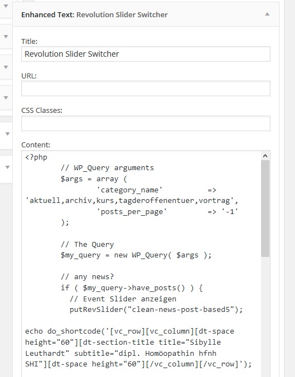Click the '$my_query = new WP_Query( $args );' line
Screen dimensions: 295x377
pos(136,255)
